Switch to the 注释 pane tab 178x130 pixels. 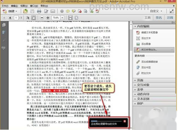(x=170, y=18)
